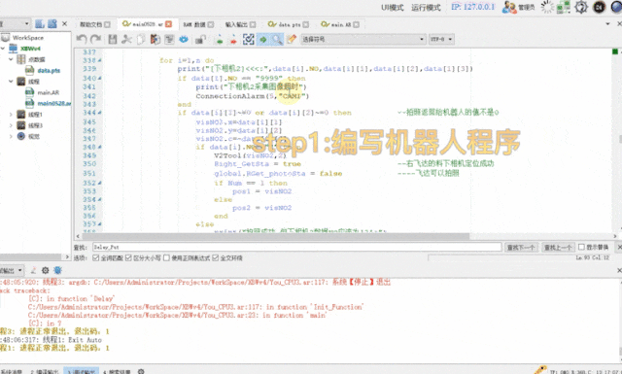Enable the 使用正则表达式 regex checkbox
The height and width of the screenshot is (374, 622).
click(166, 257)
